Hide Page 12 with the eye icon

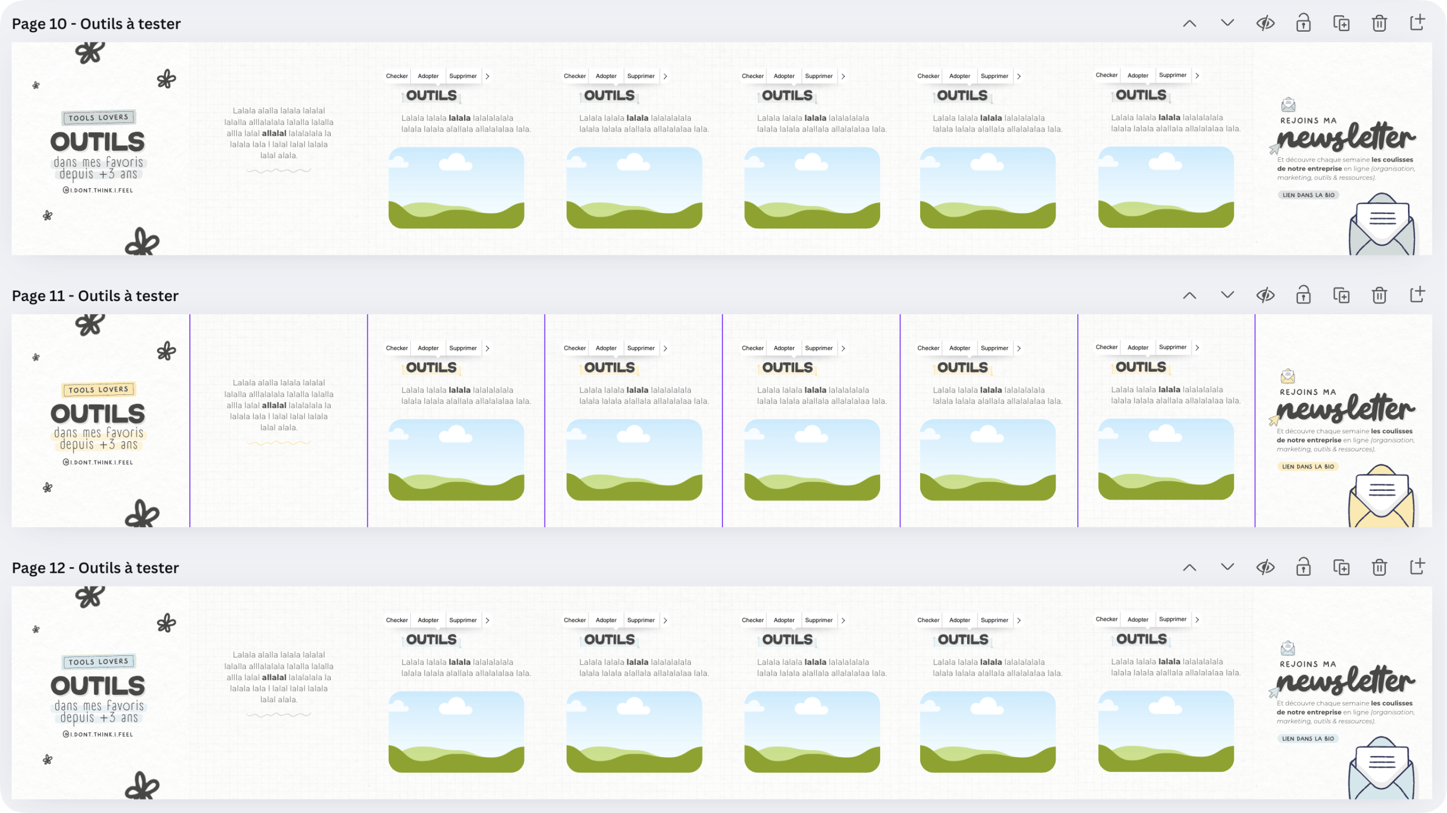pos(1265,567)
